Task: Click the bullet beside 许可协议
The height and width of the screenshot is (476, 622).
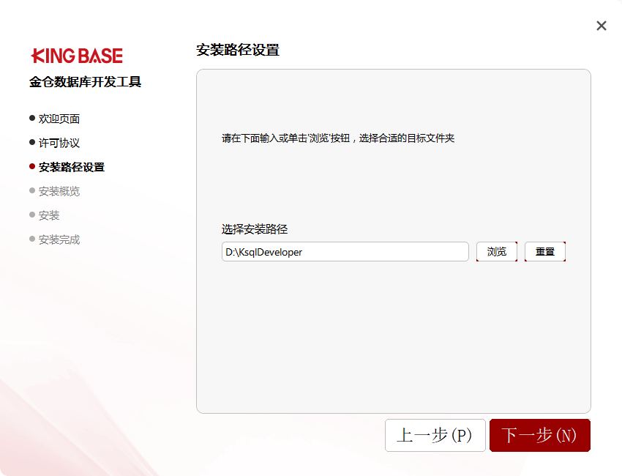Action: click(32, 142)
